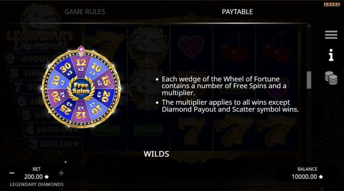Viewport: 344px width, 191px height.
Task: Open the info icon
Action: [x=331, y=55]
